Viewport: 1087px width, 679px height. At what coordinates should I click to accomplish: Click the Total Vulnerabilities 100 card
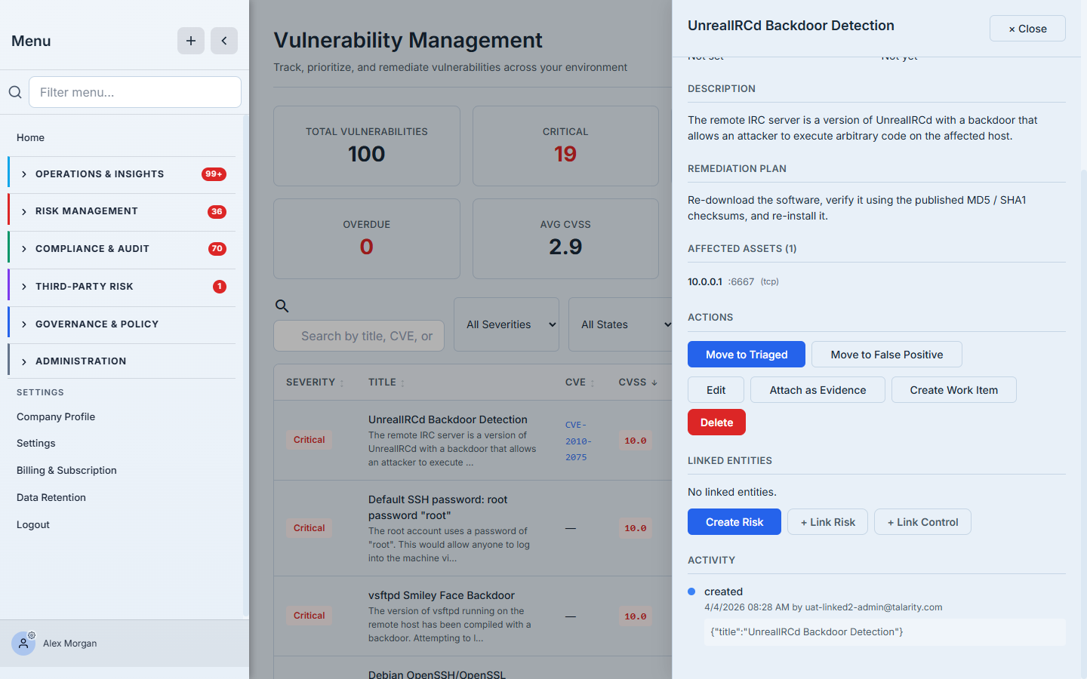click(x=367, y=146)
